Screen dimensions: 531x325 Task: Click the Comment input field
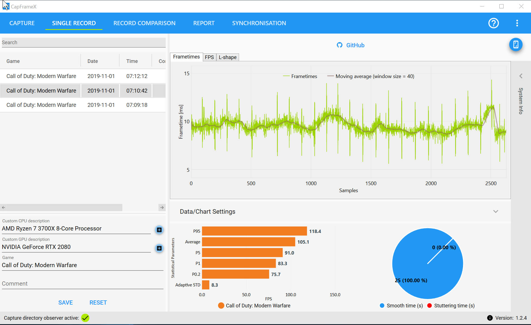point(83,284)
